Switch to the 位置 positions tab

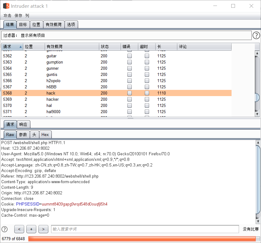[x=36, y=24]
